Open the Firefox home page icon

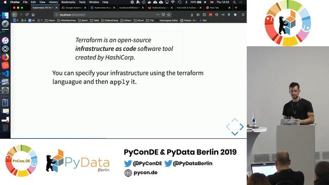coord(33,15)
